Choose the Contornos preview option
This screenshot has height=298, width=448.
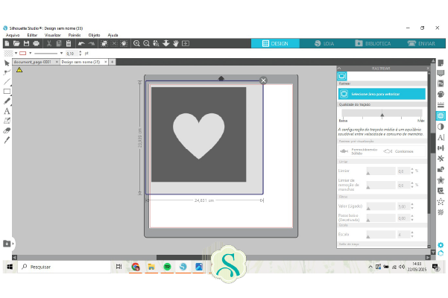[x=399, y=151]
